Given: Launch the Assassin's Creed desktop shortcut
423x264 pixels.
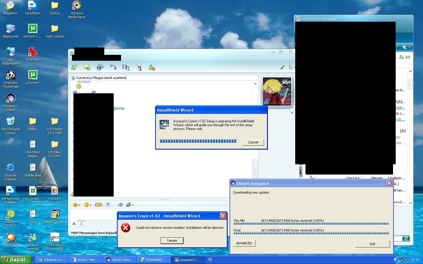Looking at the screenshot, I should click(x=11, y=102).
